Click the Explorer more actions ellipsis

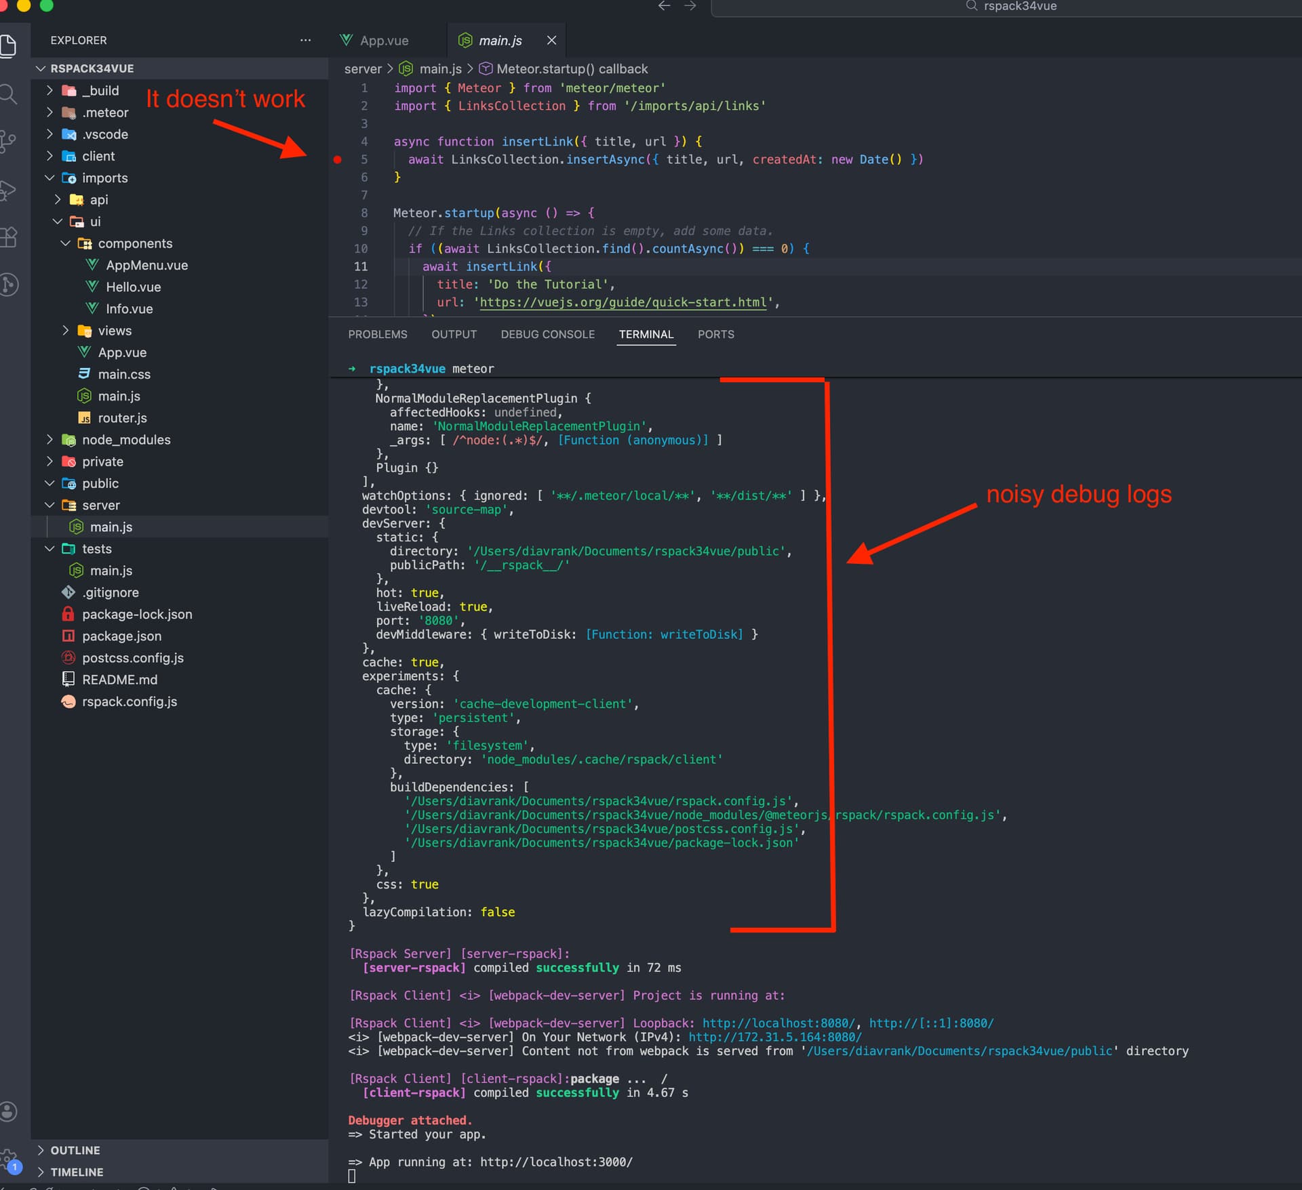[305, 40]
